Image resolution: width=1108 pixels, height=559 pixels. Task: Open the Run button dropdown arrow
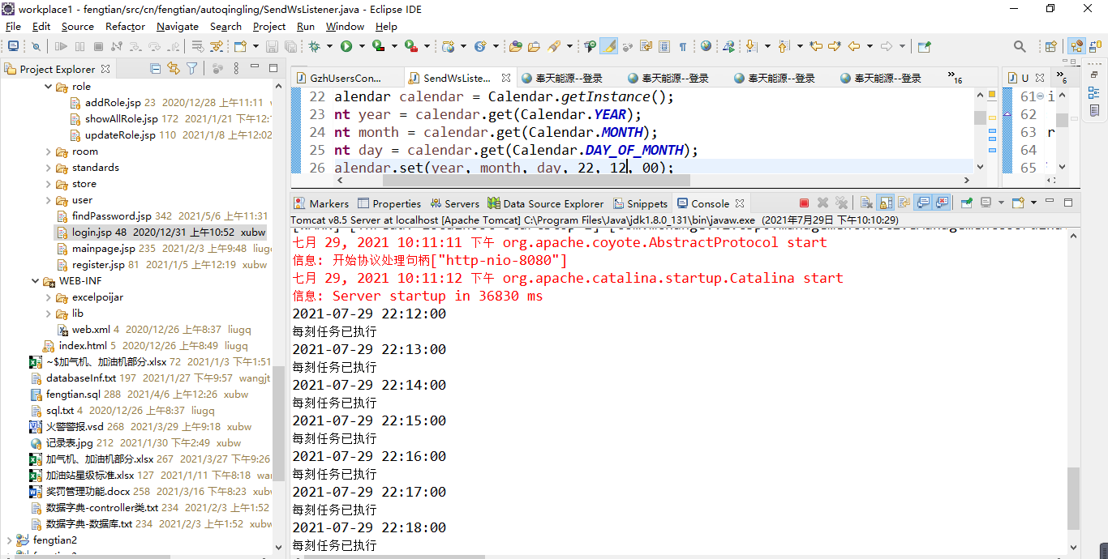tap(361, 47)
